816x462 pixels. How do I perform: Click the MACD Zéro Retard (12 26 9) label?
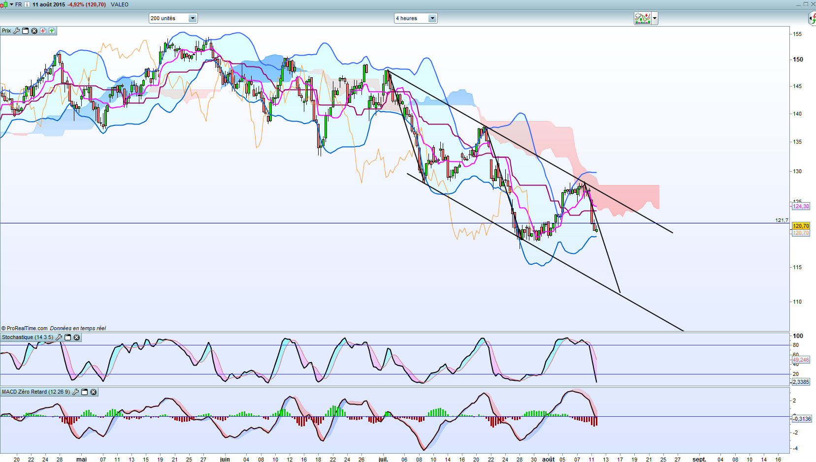pyautogui.click(x=36, y=392)
